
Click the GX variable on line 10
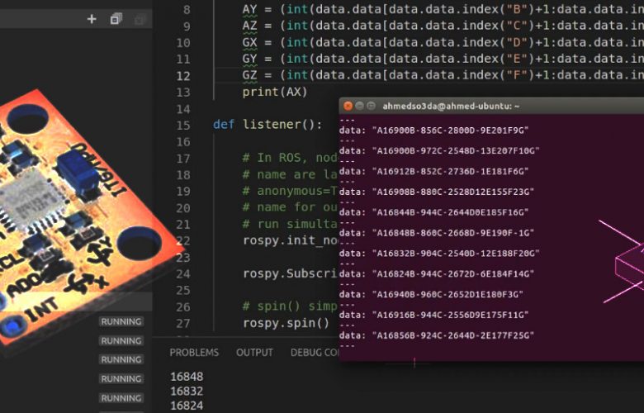coord(249,42)
